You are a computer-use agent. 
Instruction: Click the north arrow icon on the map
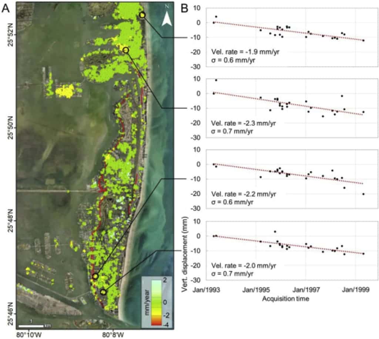[167, 19]
